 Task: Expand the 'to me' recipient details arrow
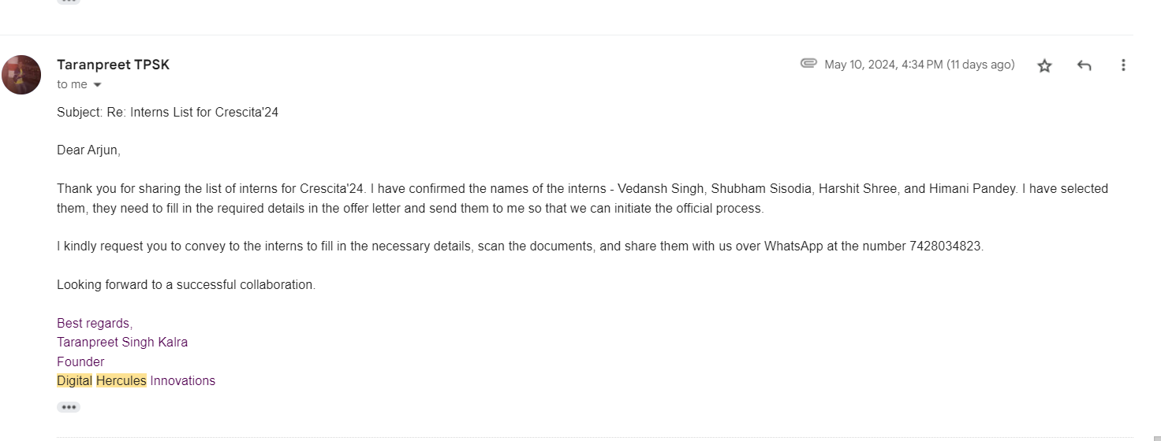98,85
